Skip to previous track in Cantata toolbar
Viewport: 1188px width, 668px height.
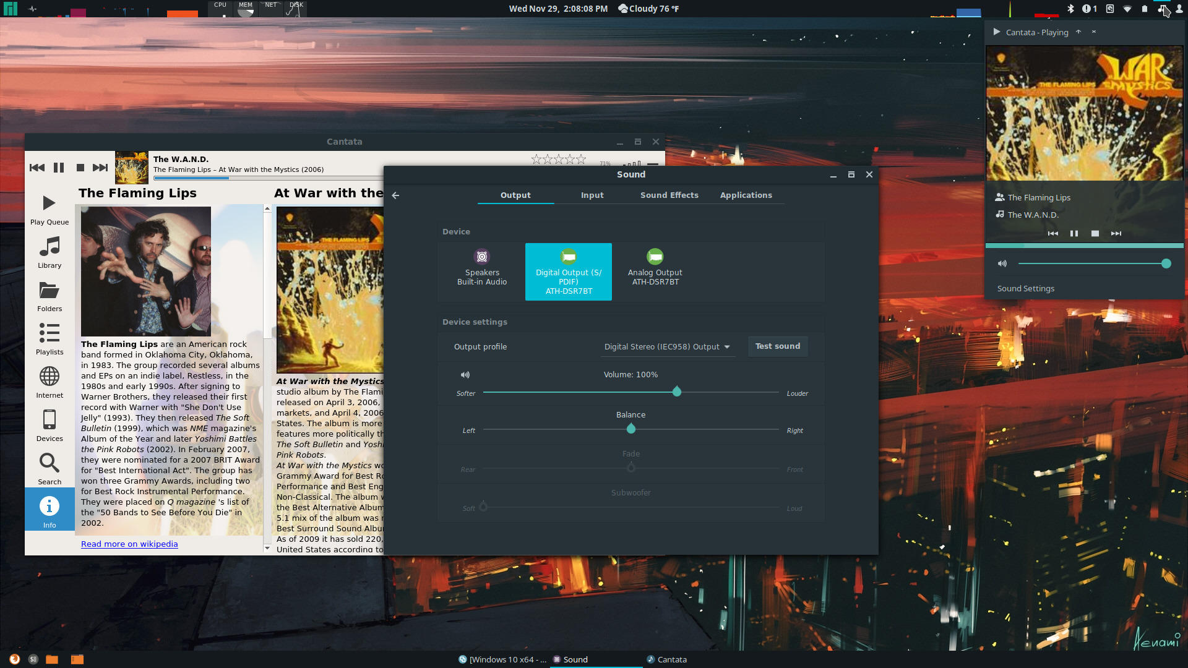[37, 168]
